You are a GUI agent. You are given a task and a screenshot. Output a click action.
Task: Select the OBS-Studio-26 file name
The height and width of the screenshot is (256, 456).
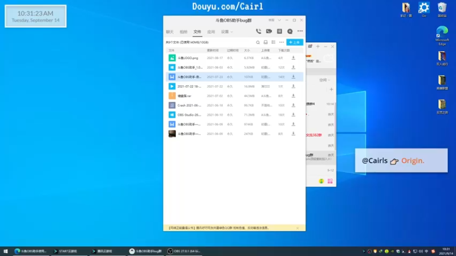(189, 115)
